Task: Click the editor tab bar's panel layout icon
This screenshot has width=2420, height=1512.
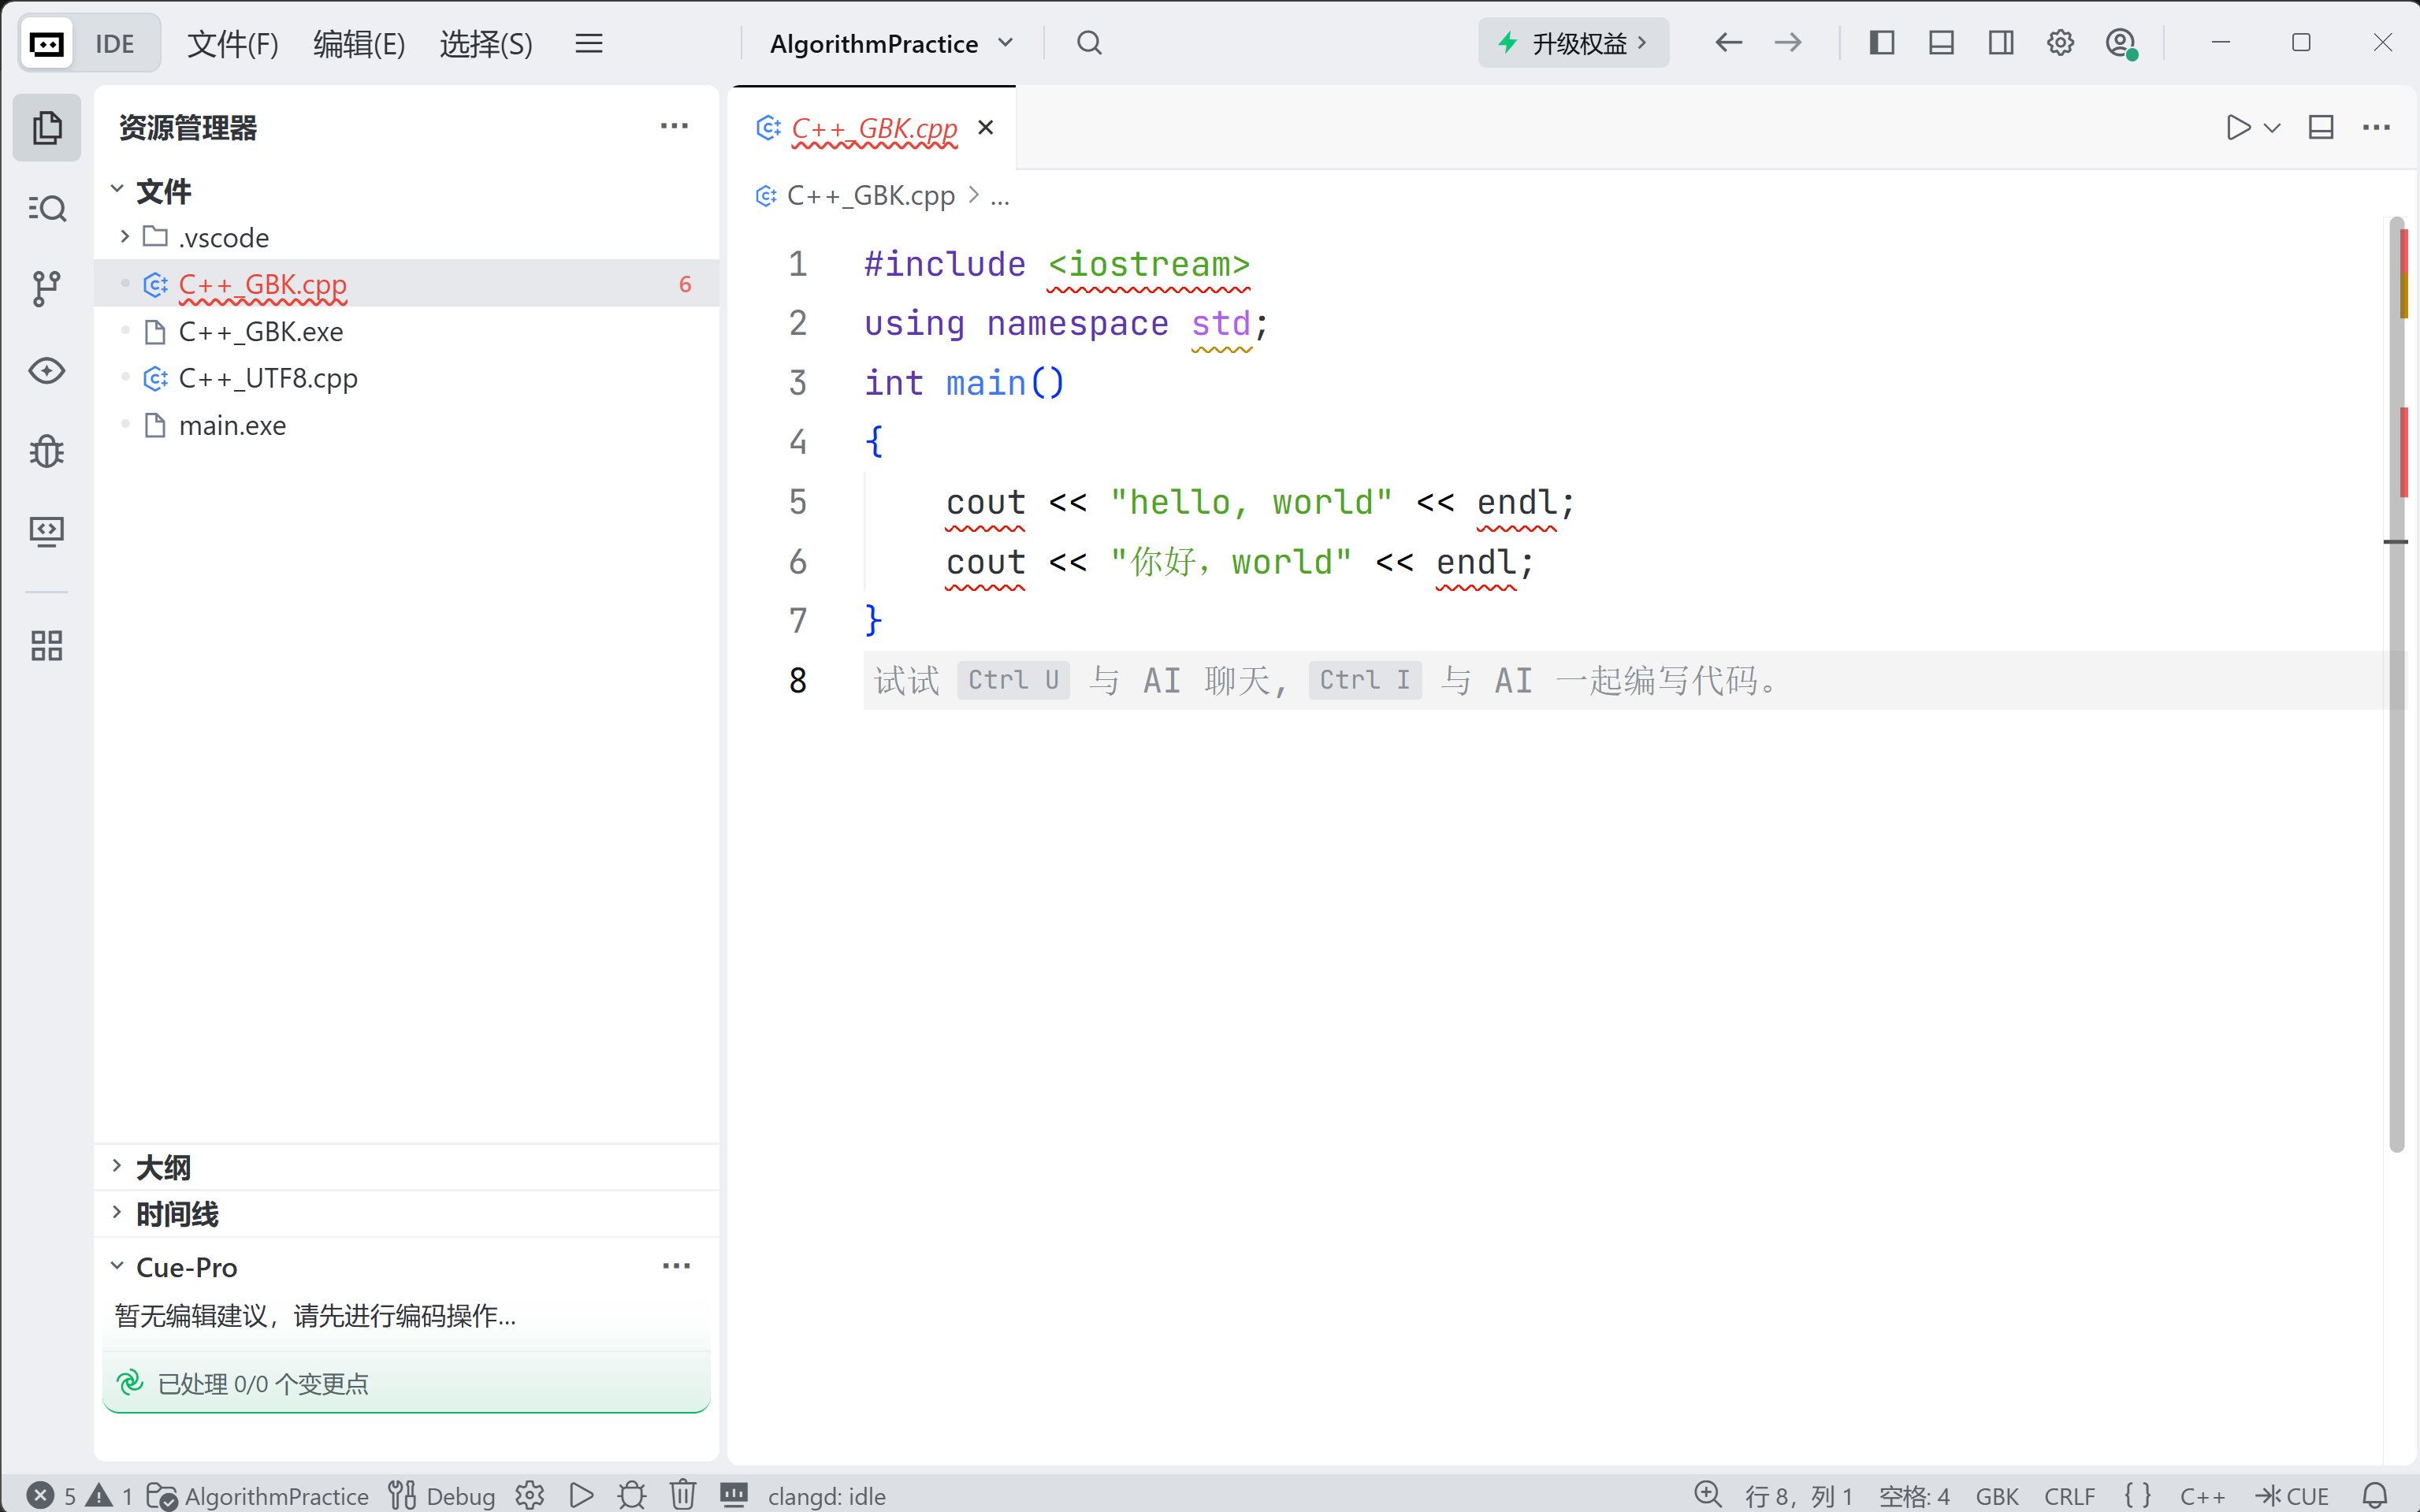Action: pyautogui.click(x=2321, y=128)
